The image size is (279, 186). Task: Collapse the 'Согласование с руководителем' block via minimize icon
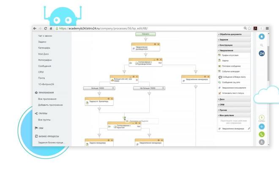pyautogui.click(x=154, y=60)
